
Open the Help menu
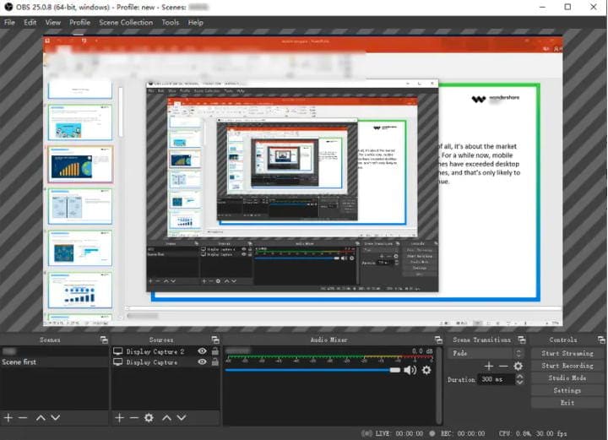point(195,23)
